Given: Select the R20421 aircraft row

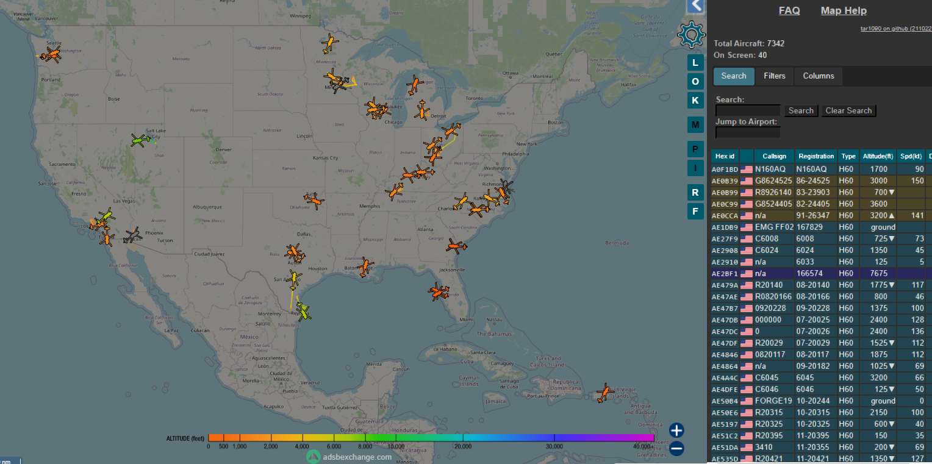Looking at the screenshot, I should (821, 459).
